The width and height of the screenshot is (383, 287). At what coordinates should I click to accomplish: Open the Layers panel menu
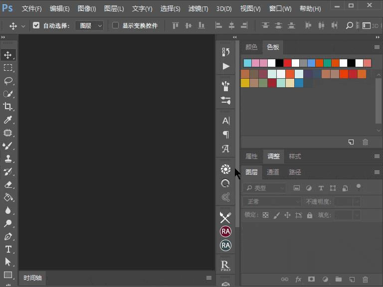(x=377, y=172)
